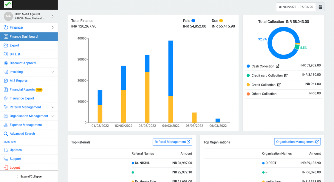The height and width of the screenshot is (182, 334).
Task: Open the calendar icon next to the date range
Action: click(x=320, y=7)
